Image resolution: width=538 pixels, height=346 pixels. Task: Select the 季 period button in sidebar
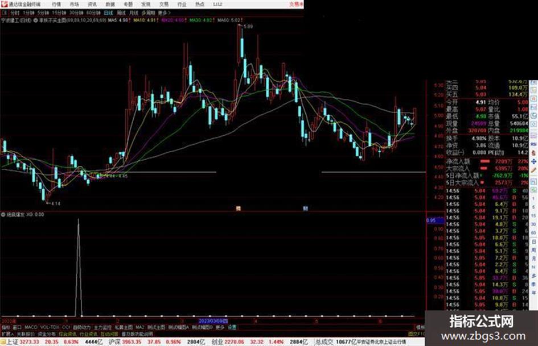coord(534,284)
